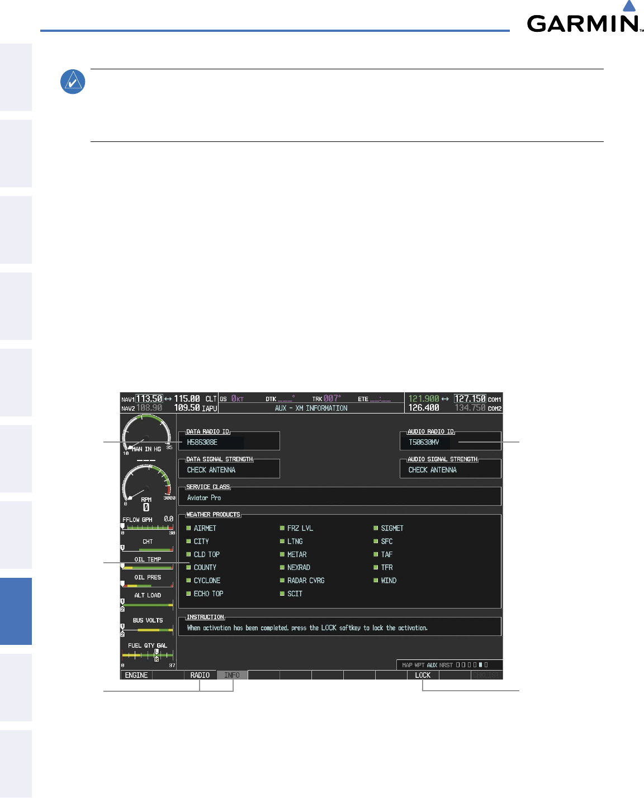This screenshot has width=644, height=798.
Task: Click the COM2 frequency 134.750
Action: [470, 408]
